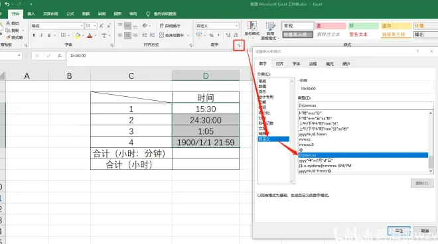The image size is (438, 244).
Task: Open the alignment group dialog launcher
Action: [190, 45]
